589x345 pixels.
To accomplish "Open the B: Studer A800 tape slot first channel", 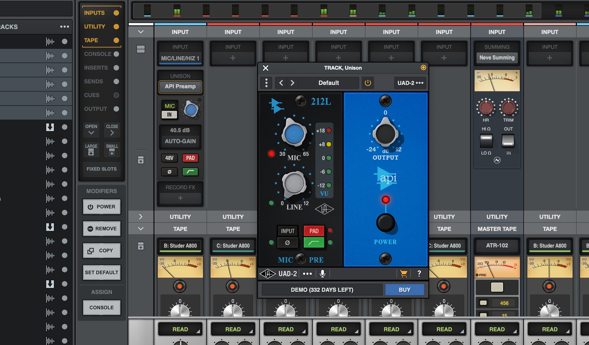I will coord(180,246).
